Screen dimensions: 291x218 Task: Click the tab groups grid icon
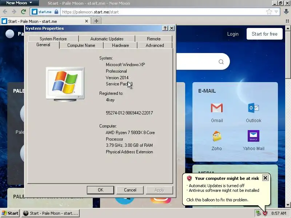[x=287, y=21]
